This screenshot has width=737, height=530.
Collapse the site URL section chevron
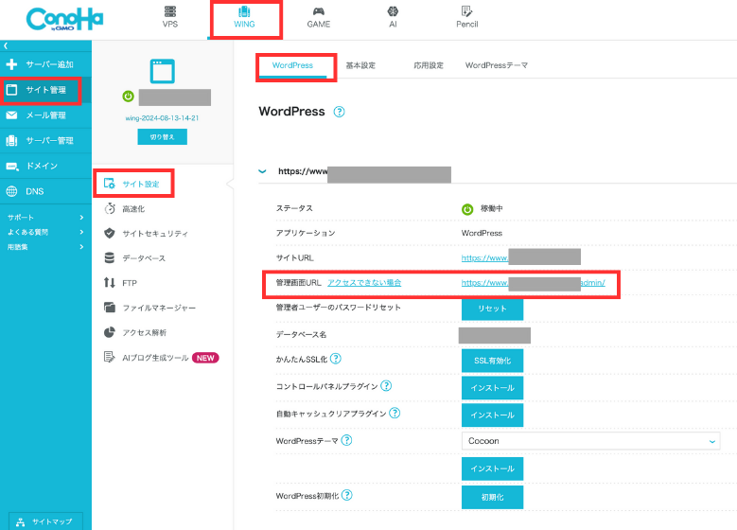pyautogui.click(x=262, y=171)
